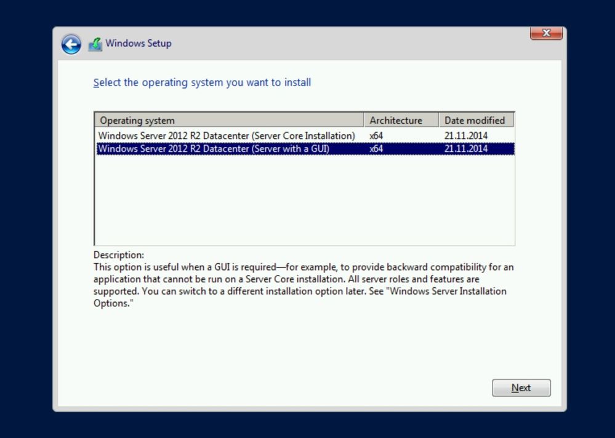Click the 21.11.2014 date in Server Core row

coord(466,136)
